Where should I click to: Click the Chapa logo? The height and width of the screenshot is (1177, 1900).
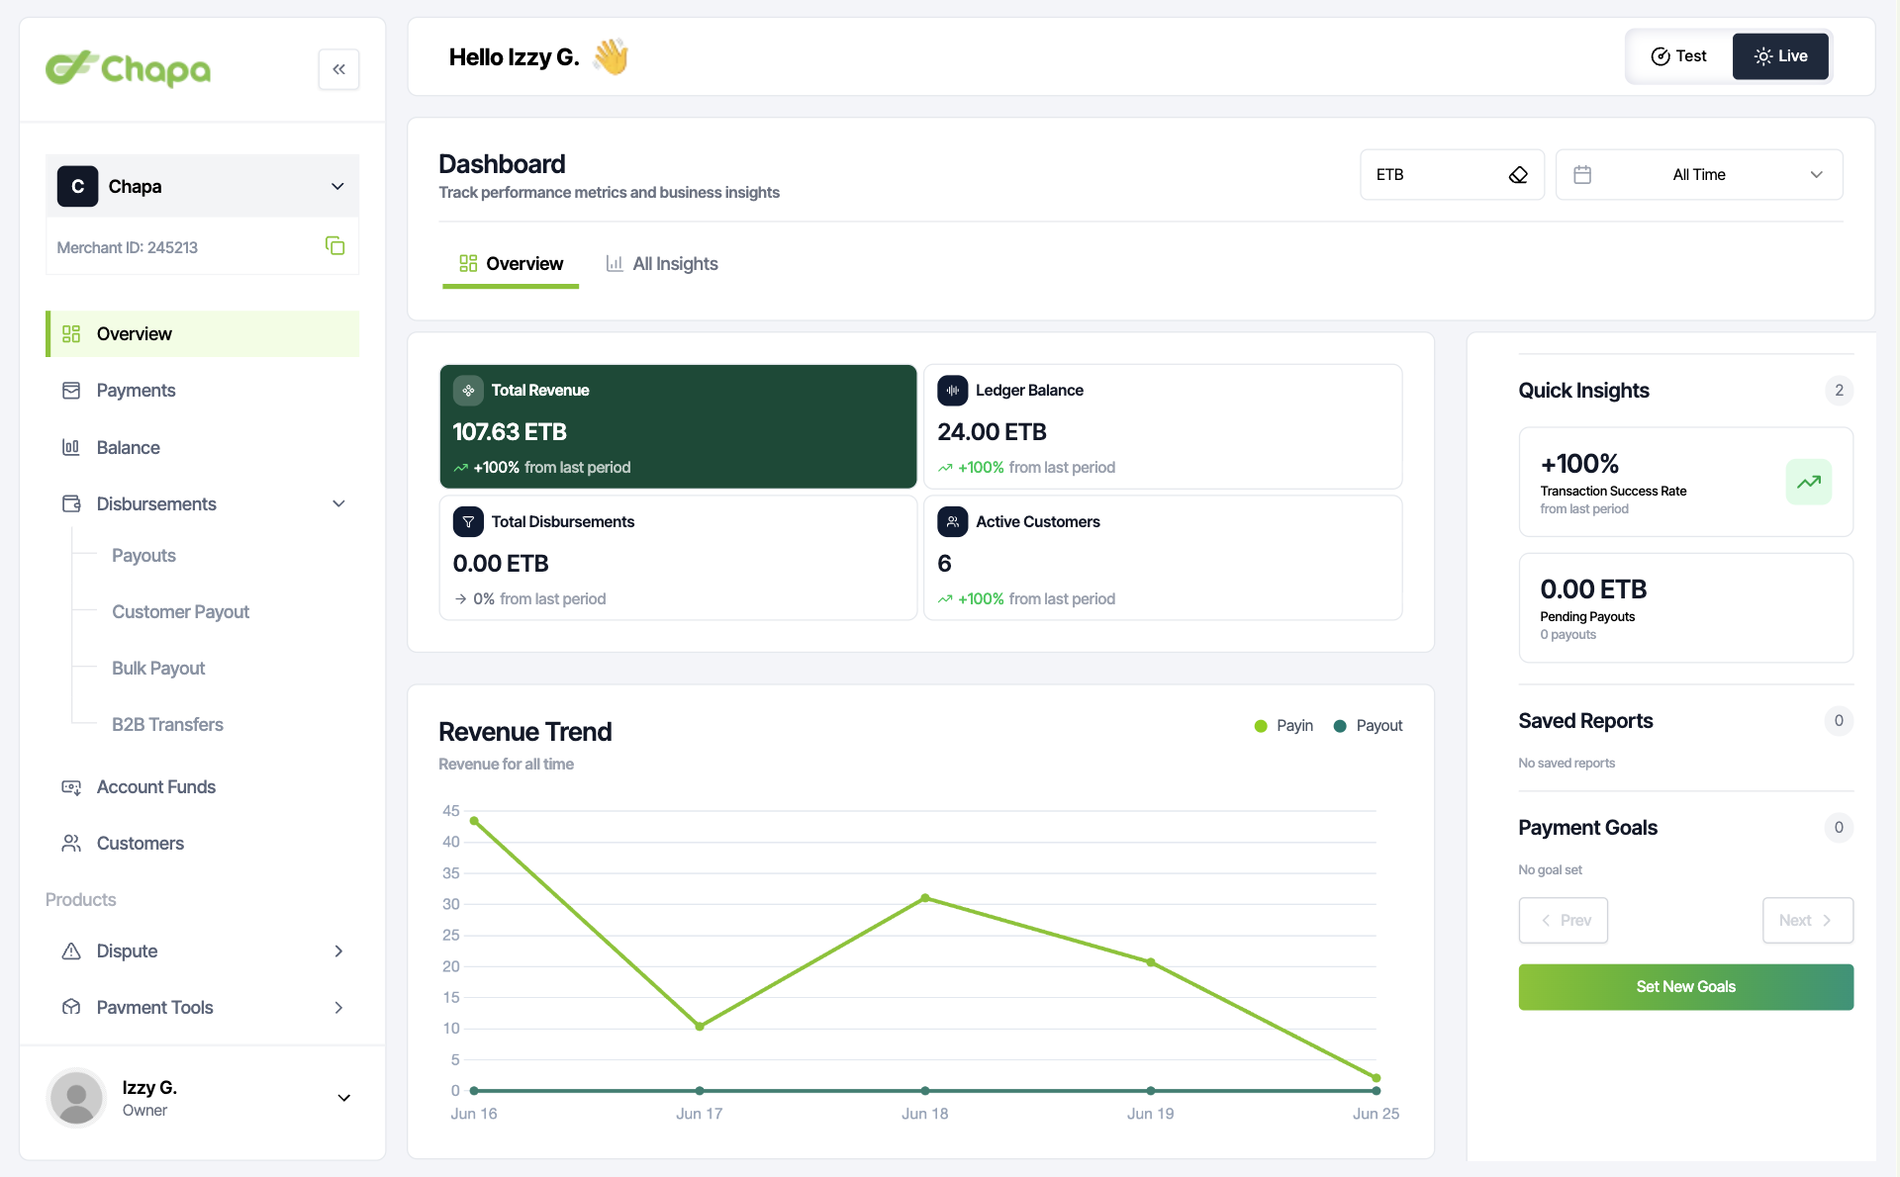point(128,68)
